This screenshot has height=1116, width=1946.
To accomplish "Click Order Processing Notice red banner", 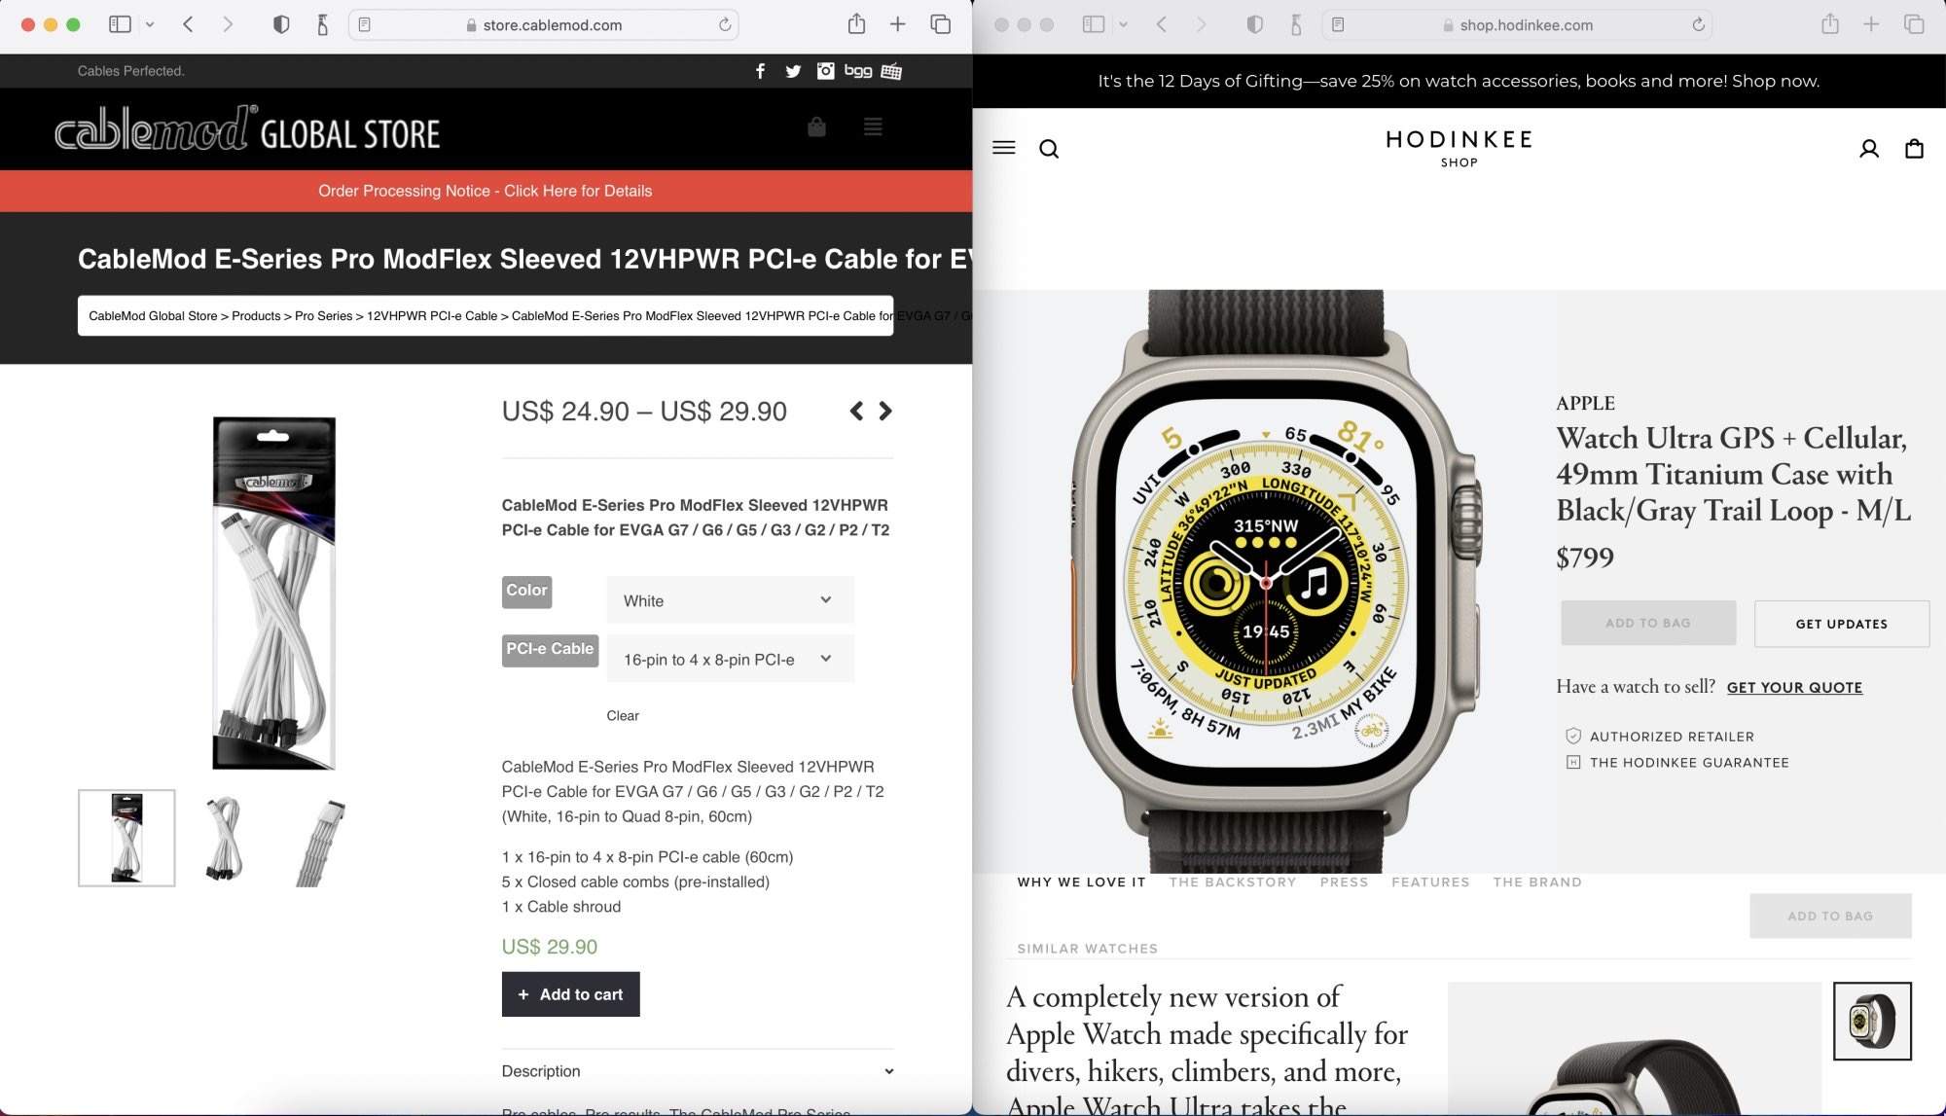I will pyautogui.click(x=486, y=191).
